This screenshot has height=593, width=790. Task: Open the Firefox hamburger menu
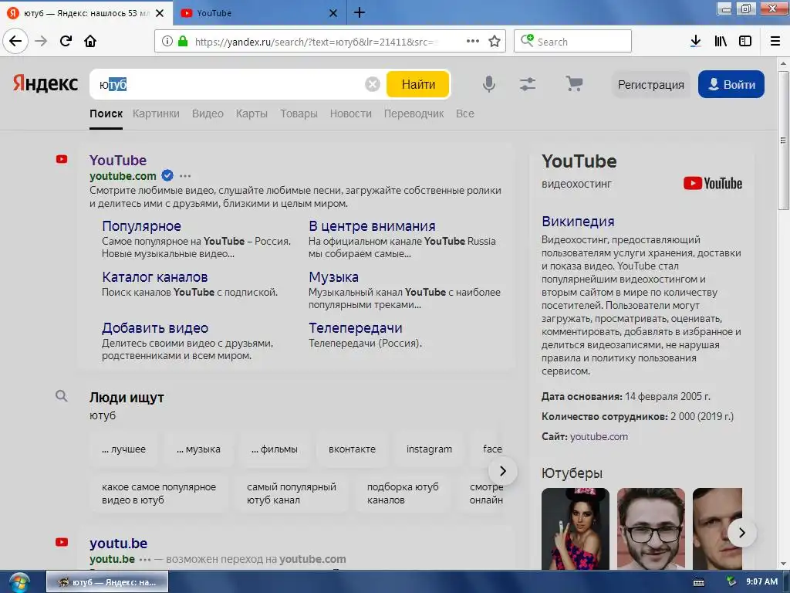coord(775,41)
